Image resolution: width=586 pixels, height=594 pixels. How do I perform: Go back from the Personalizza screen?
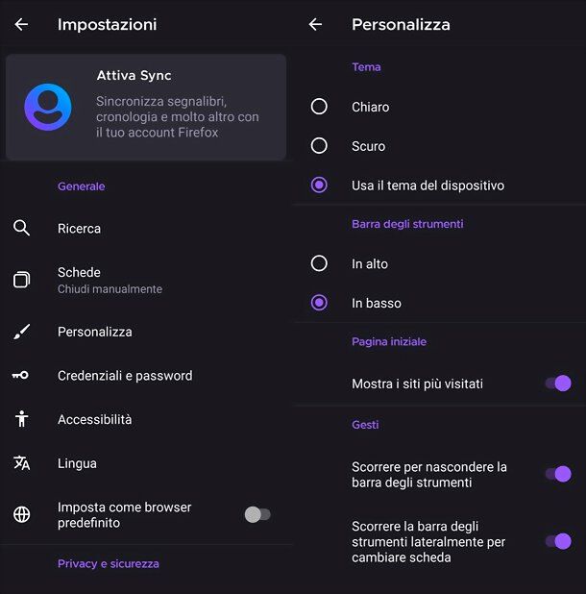click(315, 25)
